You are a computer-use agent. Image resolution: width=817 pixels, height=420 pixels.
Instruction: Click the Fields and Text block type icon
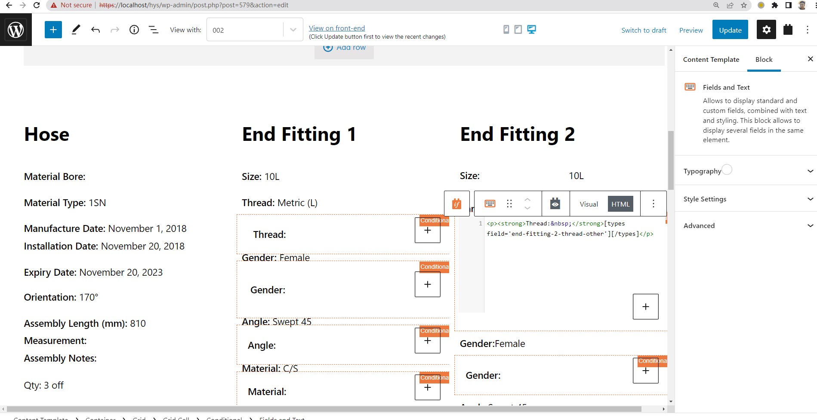490,204
